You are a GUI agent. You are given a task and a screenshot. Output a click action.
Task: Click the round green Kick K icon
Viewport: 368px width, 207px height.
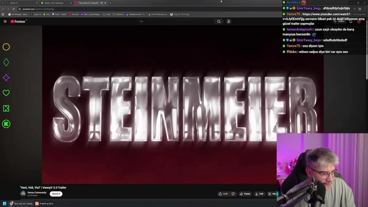6,124
